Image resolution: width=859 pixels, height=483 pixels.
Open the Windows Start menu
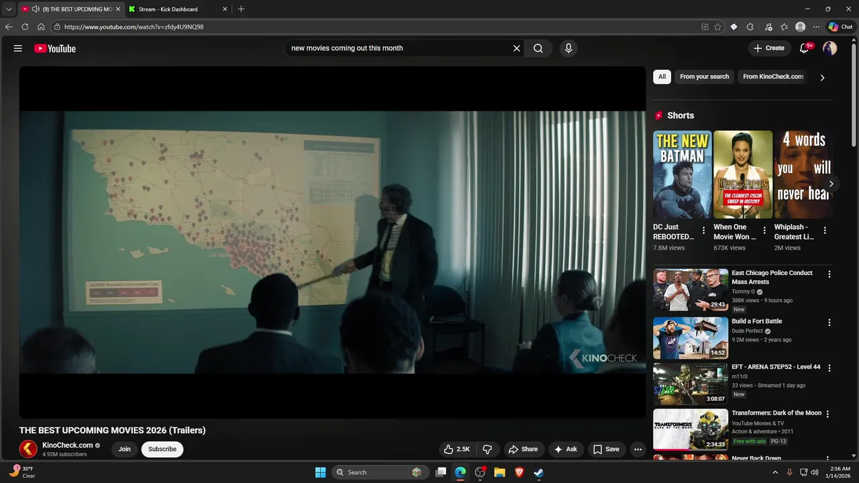click(321, 472)
